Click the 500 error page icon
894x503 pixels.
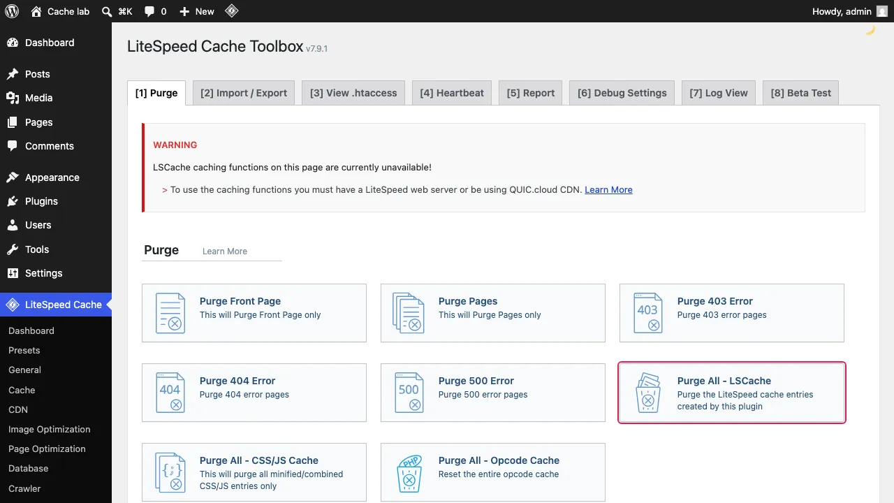point(409,393)
